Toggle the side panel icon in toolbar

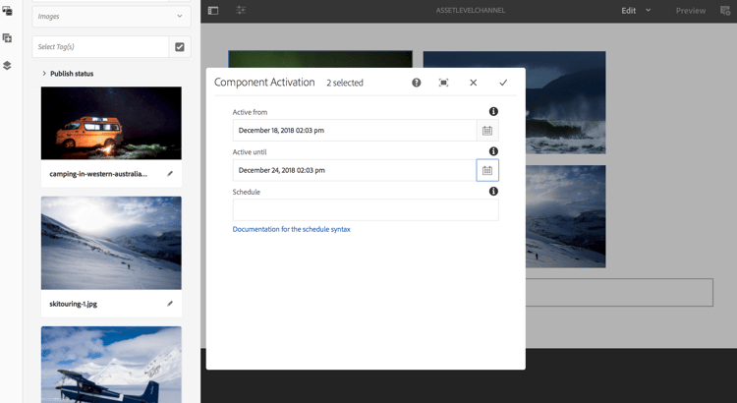click(x=213, y=11)
